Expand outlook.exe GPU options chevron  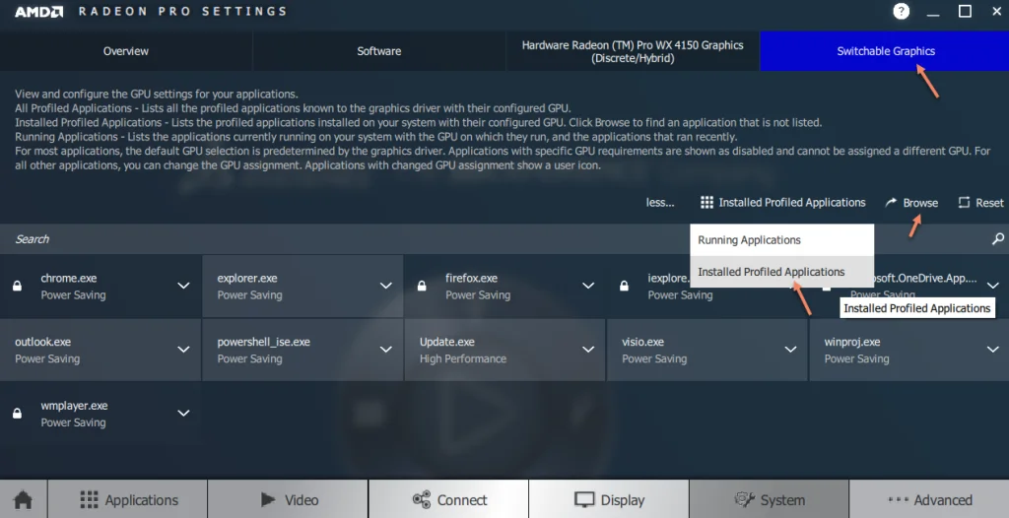pyautogui.click(x=183, y=350)
